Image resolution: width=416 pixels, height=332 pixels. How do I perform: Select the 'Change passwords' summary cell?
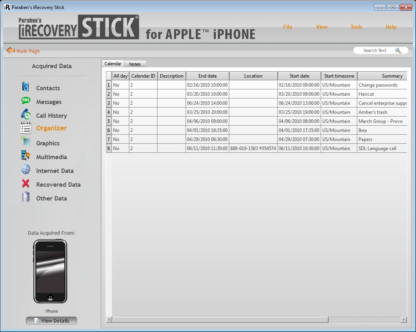pyautogui.click(x=382, y=85)
